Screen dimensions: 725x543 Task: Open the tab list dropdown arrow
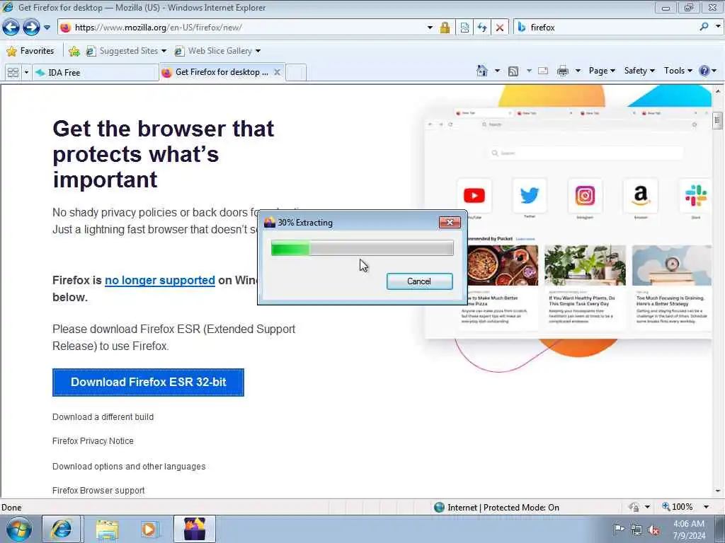(x=26, y=73)
